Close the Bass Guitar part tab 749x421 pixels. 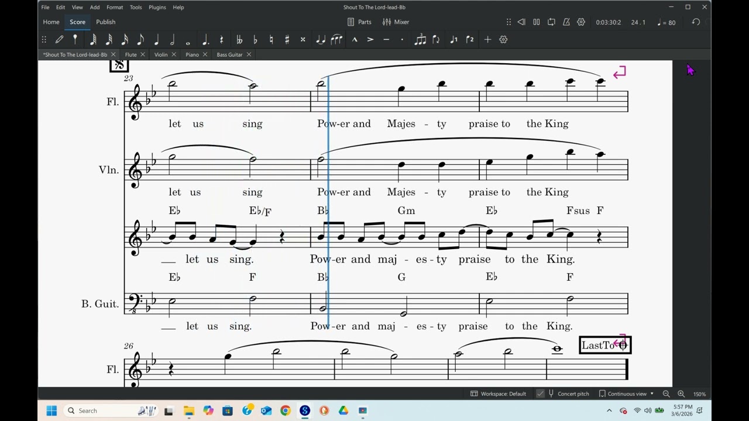click(249, 54)
